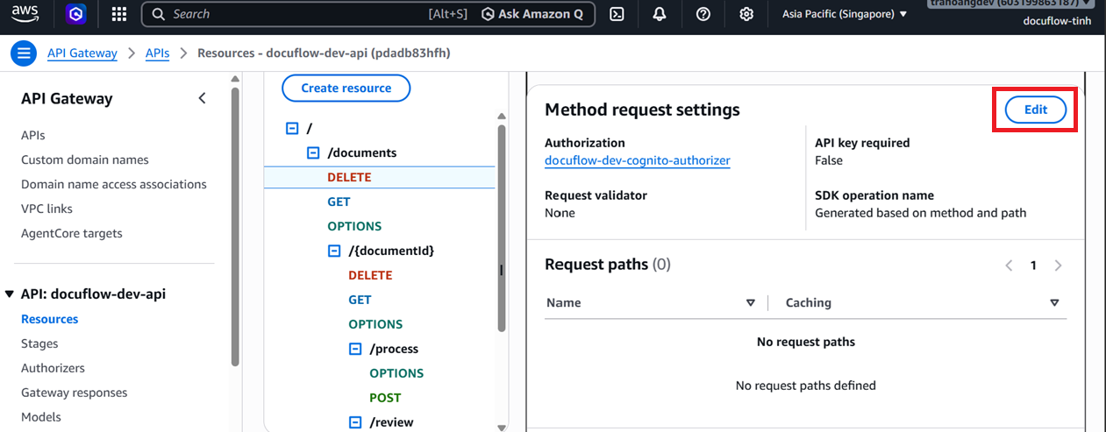Collapse the /review resource node
The image size is (1106, 432).
click(x=355, y=422)
